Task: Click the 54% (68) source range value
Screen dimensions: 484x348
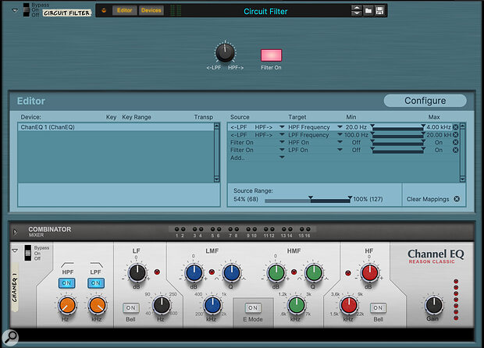Action: coord(246,199)
